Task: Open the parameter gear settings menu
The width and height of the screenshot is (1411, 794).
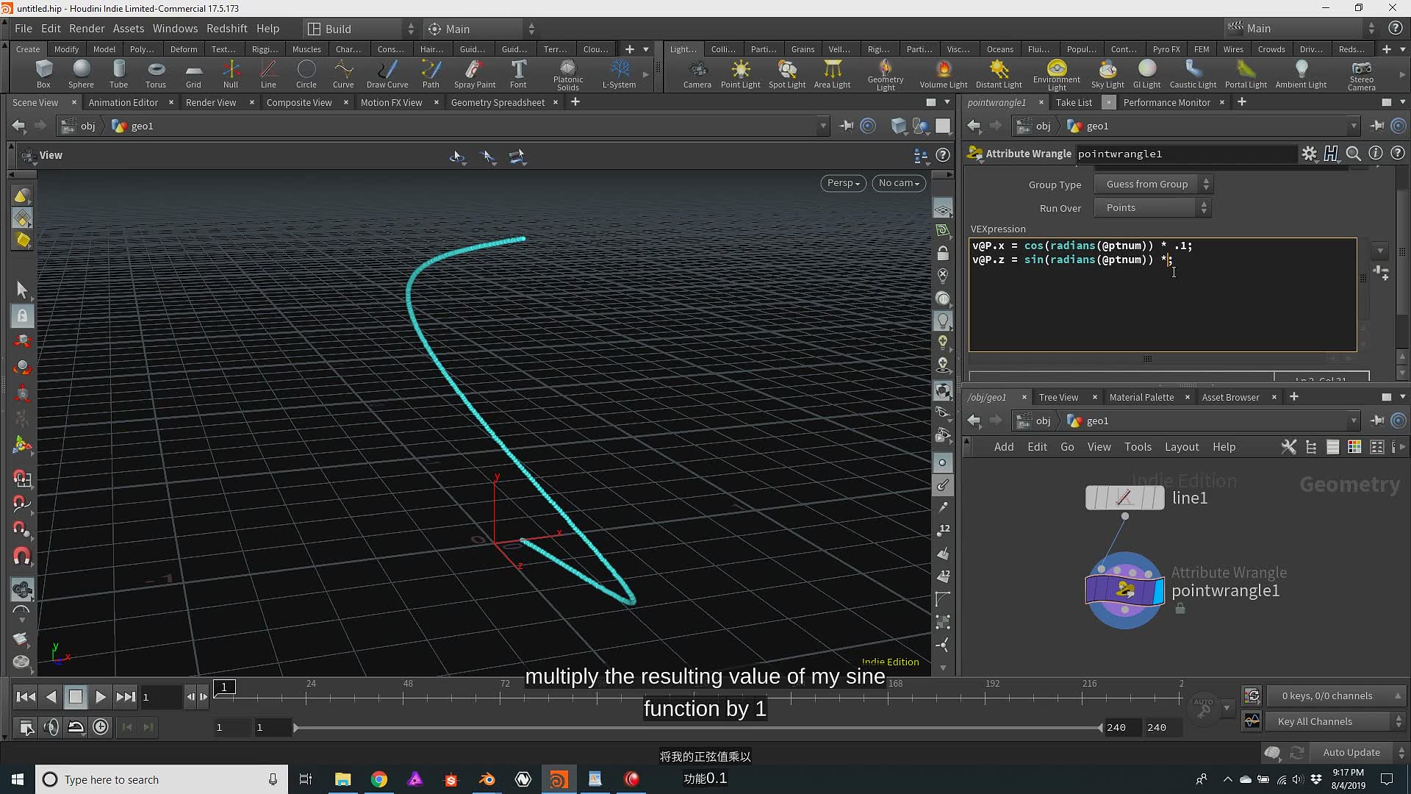Action: pyautogui.click(x=1309, y=154)
